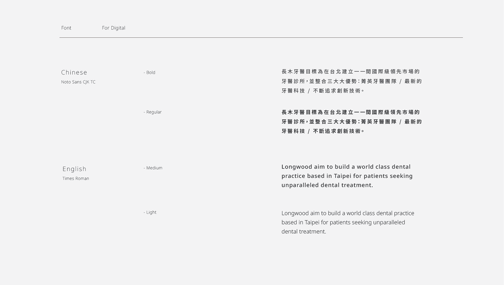Click the medium-weight "unparalleled dental treatment." line

pyautogui.click(x=327, y=185)
